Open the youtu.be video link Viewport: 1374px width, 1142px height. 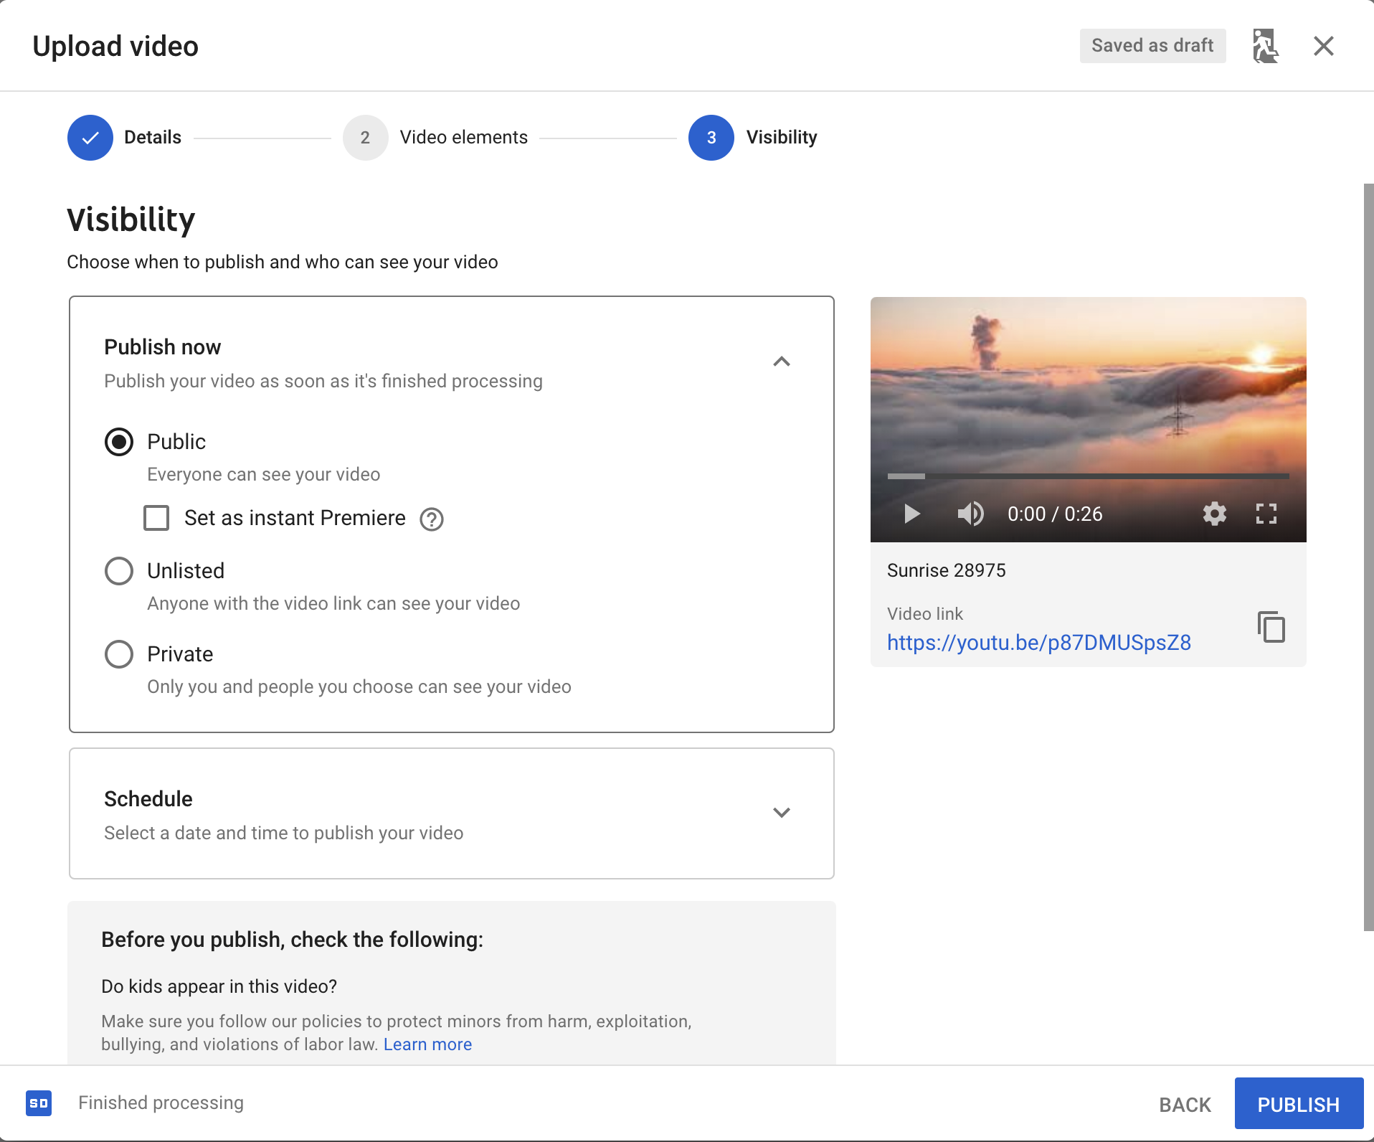click(x=1039, y=643)
